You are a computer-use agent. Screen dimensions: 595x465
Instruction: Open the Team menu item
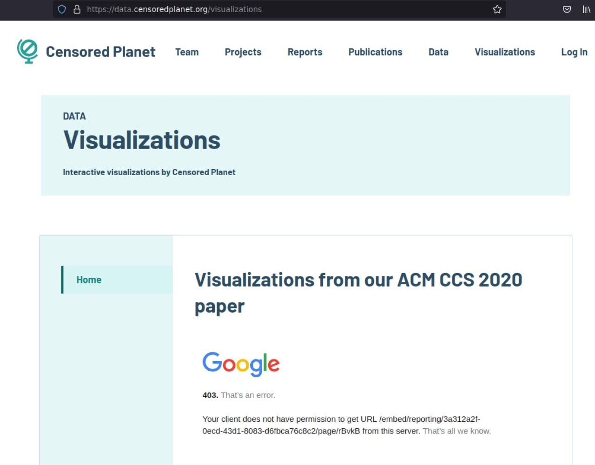tap(187, 52)
